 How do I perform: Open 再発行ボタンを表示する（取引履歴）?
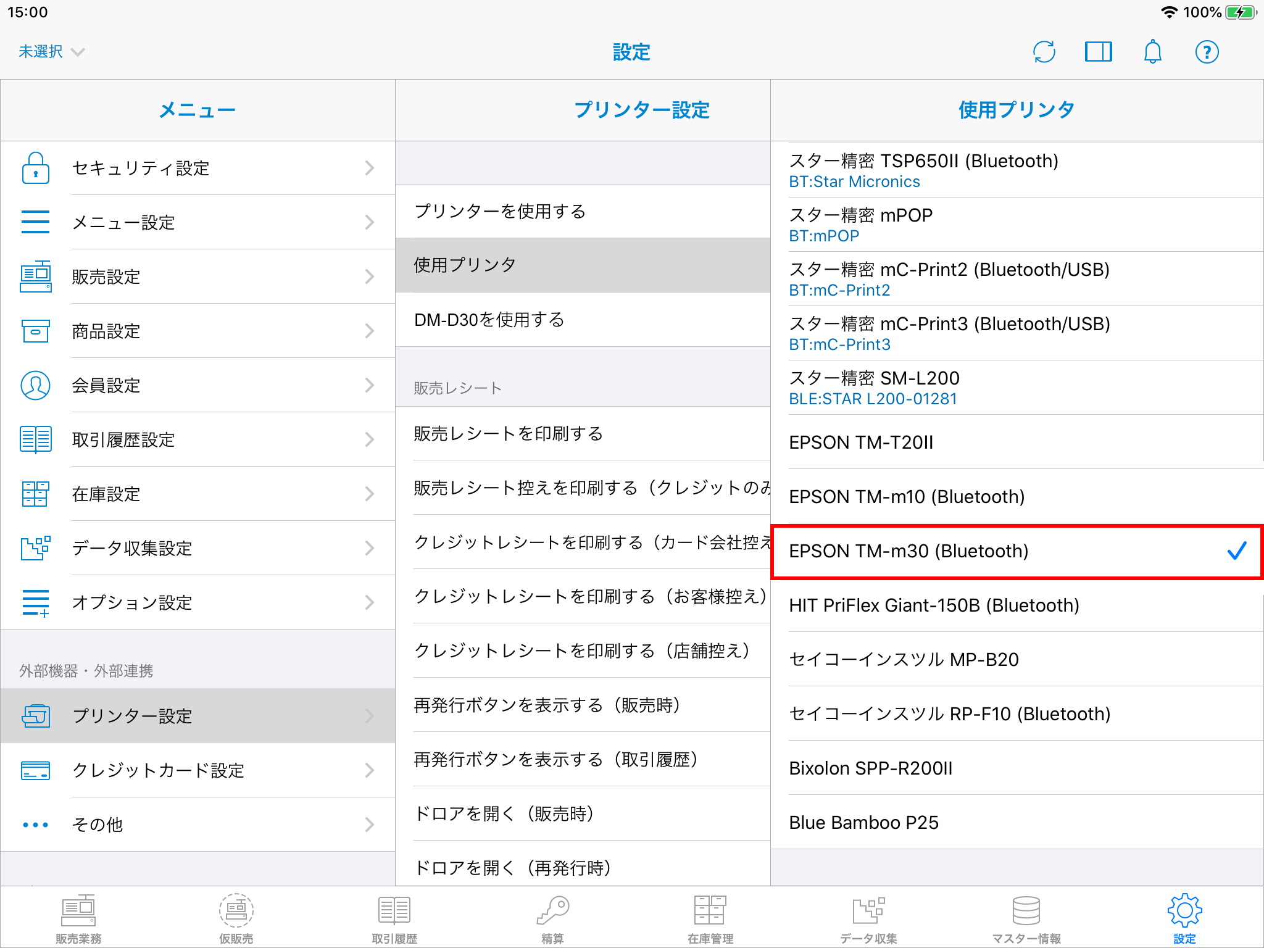click(583, 759)
